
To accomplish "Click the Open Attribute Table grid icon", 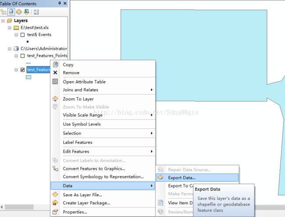I will pyautogui.click(x=55, y=82).
